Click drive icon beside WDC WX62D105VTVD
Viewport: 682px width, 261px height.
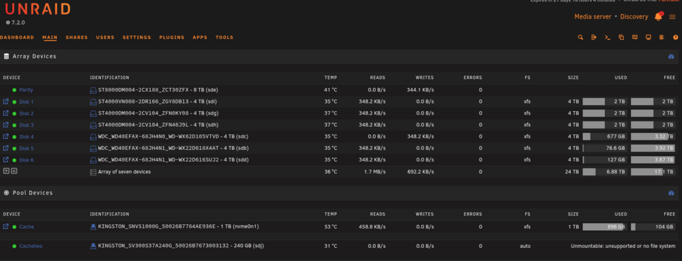pyautogui.click(x=93, y=136)
